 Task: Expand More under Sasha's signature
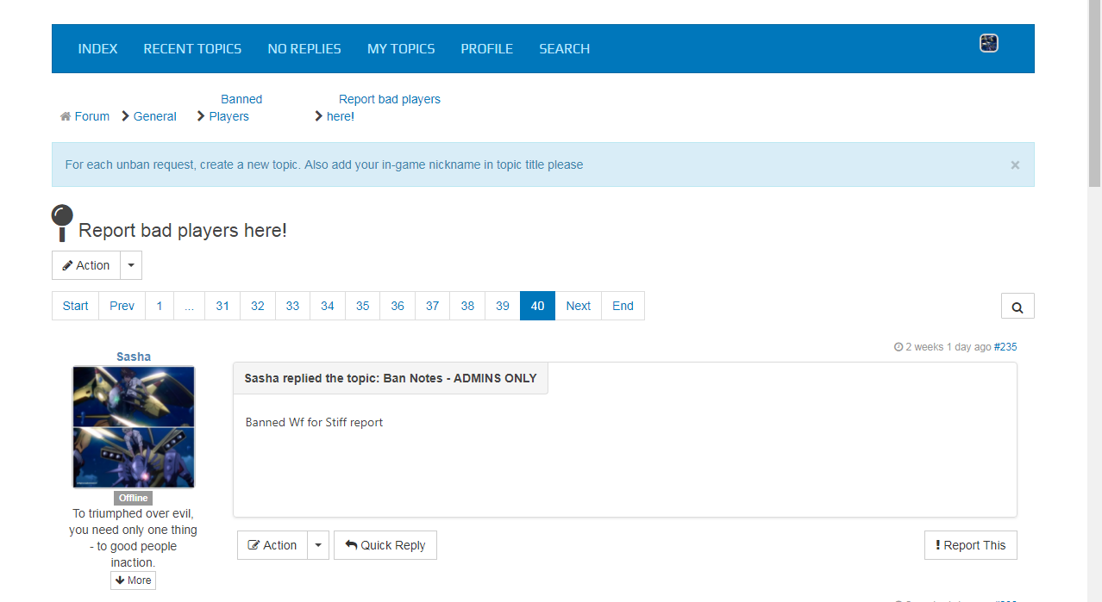[133, 580]
